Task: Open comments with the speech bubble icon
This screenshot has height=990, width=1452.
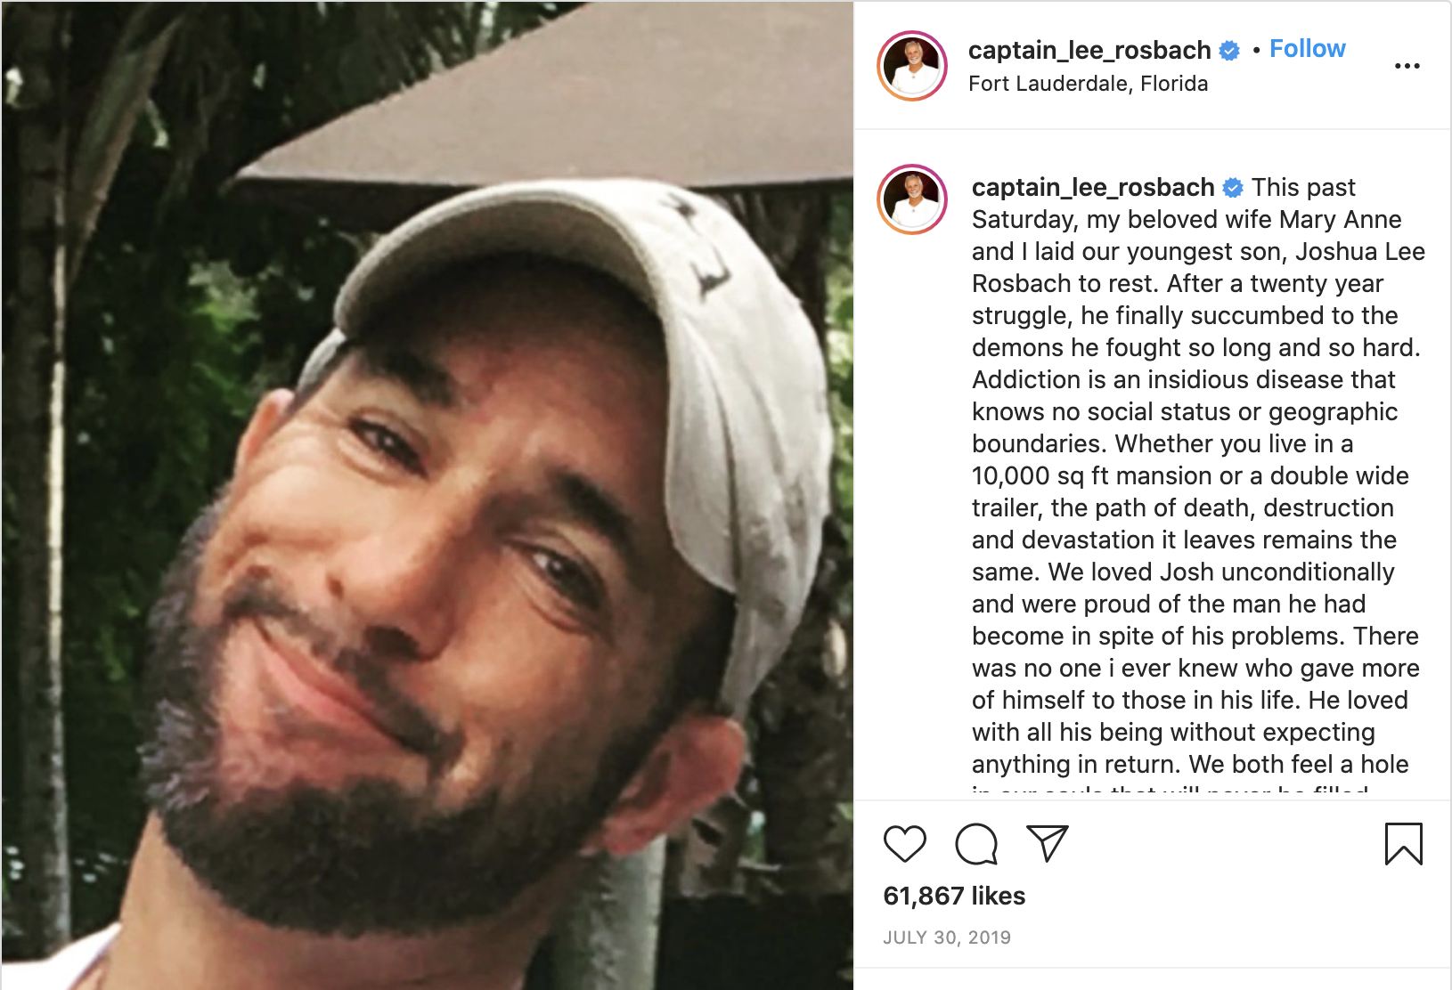Action: pos(976,844)
